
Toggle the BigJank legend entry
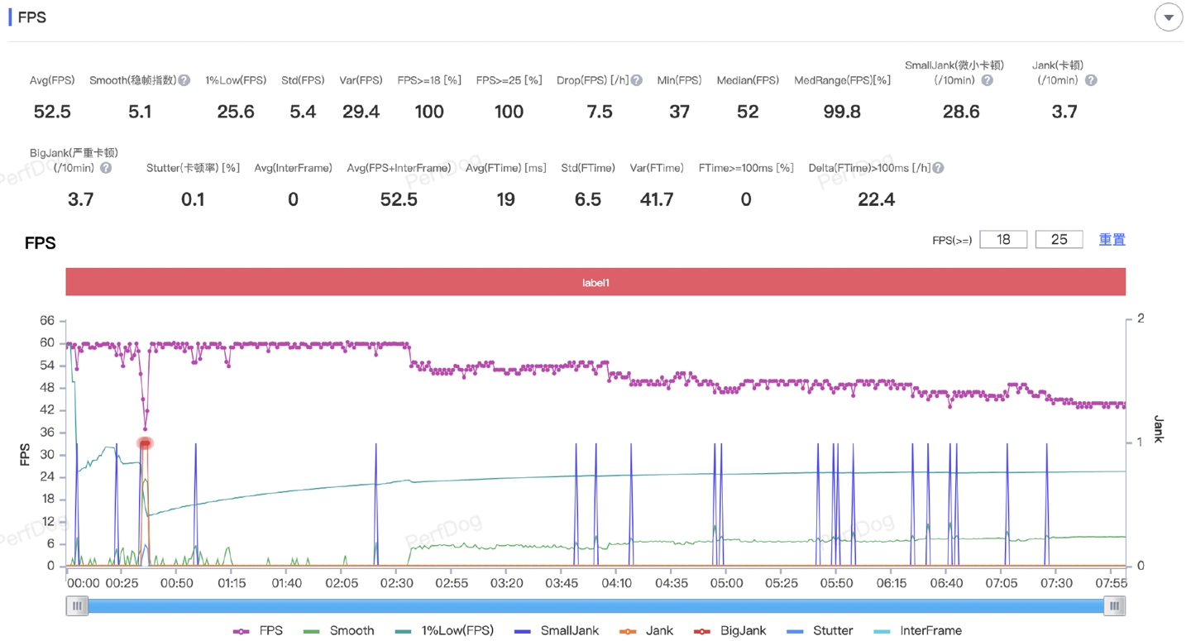tap(730, 630)
